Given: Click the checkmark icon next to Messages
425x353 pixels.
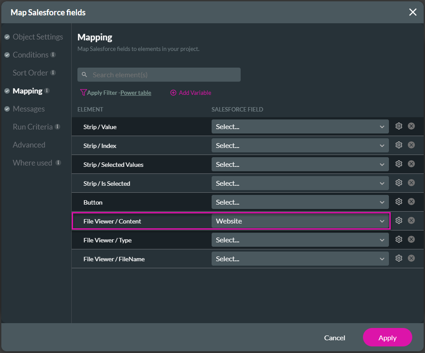Looking at the screenshot, I should click(x=7, y=108).
